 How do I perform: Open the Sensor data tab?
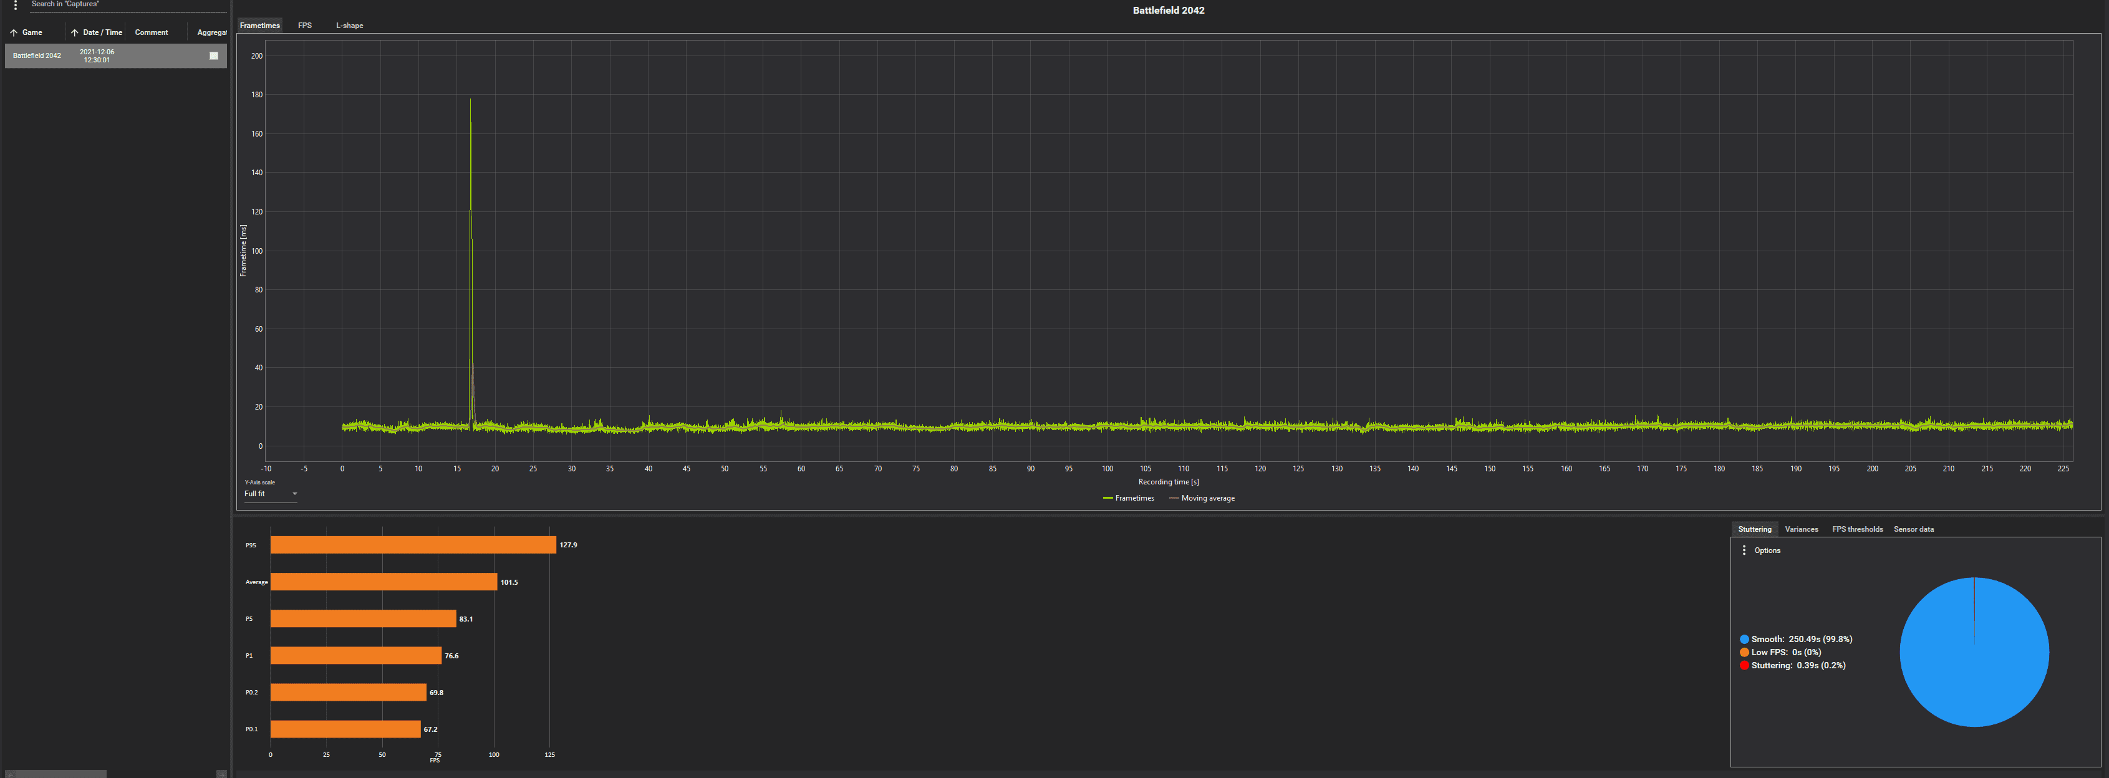click(x=1913, y=529)
